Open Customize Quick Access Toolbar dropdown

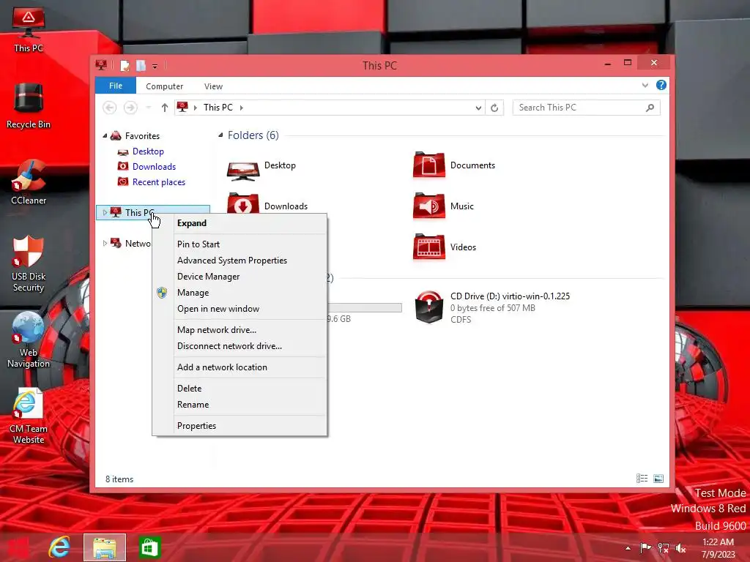click(155, 67)
